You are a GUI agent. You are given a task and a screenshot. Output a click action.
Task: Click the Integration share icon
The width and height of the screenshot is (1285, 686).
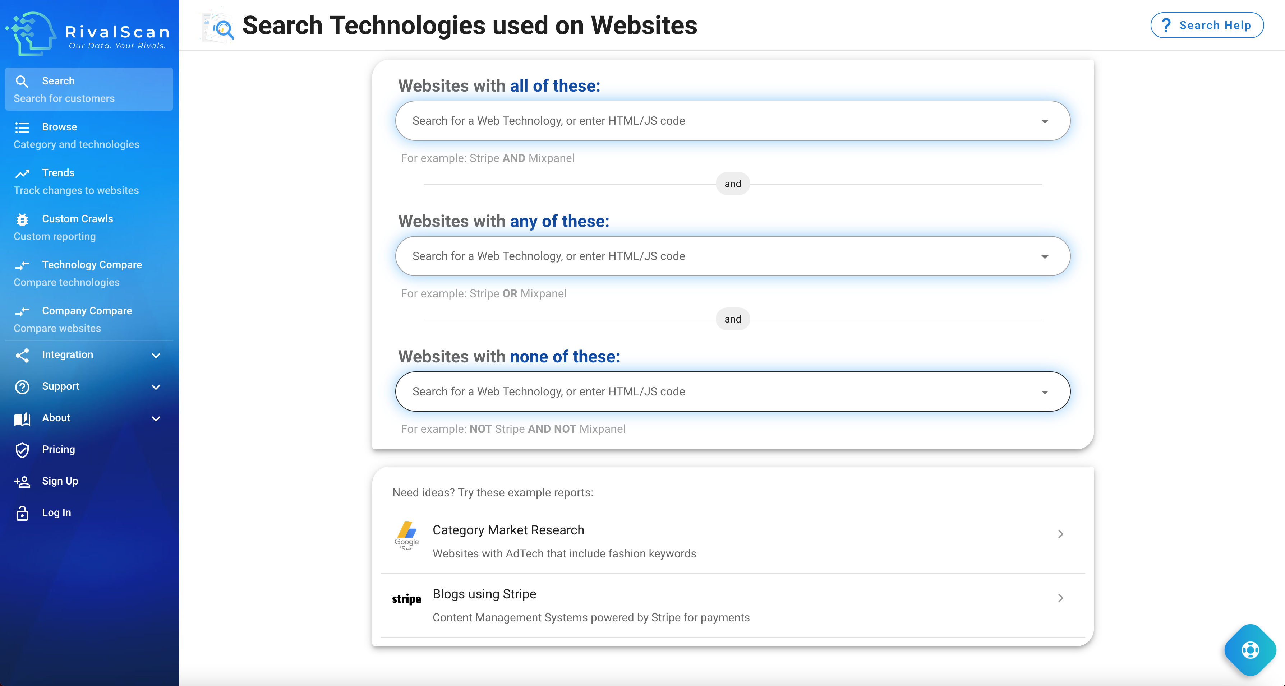coord(22,356)
